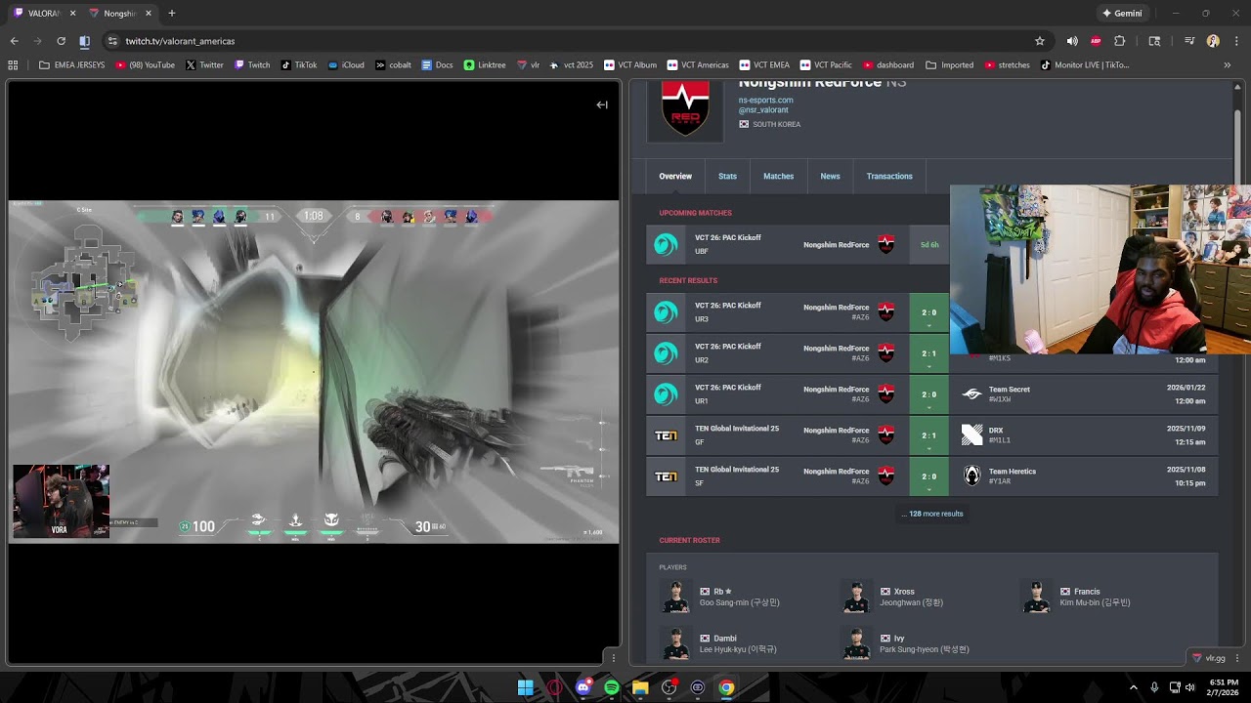Open the Windows Start menu
Screen dimensions: 1251x703
tap(525, 687)
